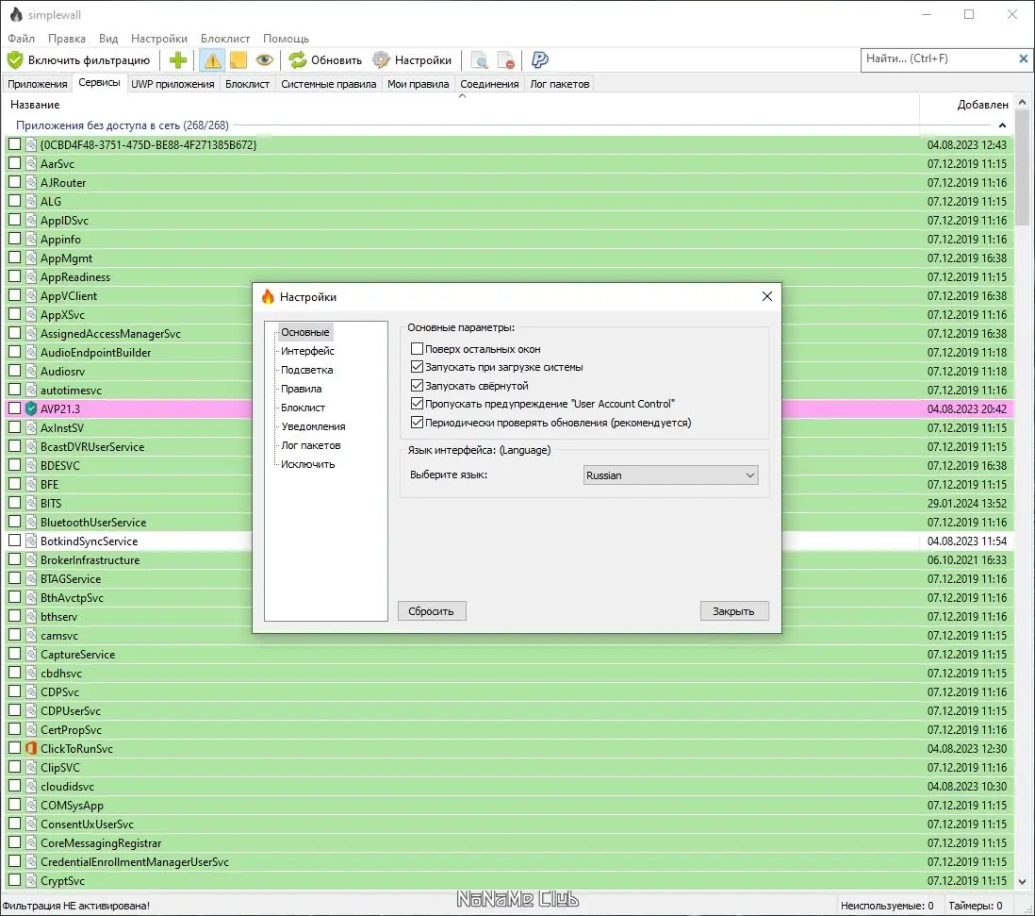Open the Вид menu

[108, 39]
